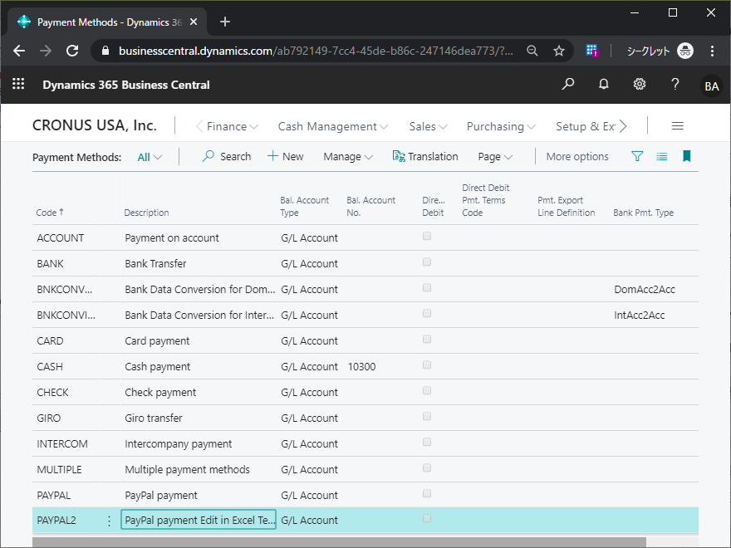
Task: Click the horizontal scrollbar below the table
Action: tap(339, 542)
